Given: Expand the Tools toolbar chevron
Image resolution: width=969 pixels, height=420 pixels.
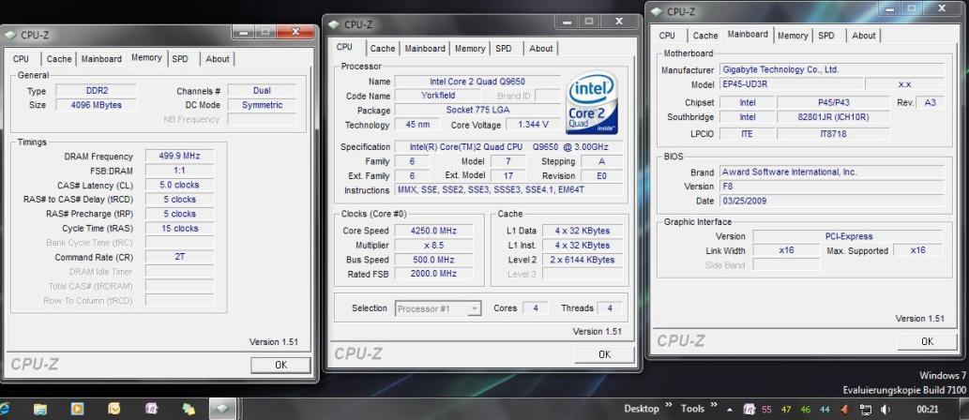Looking at the screenshot, I should [x=714, y=406].
